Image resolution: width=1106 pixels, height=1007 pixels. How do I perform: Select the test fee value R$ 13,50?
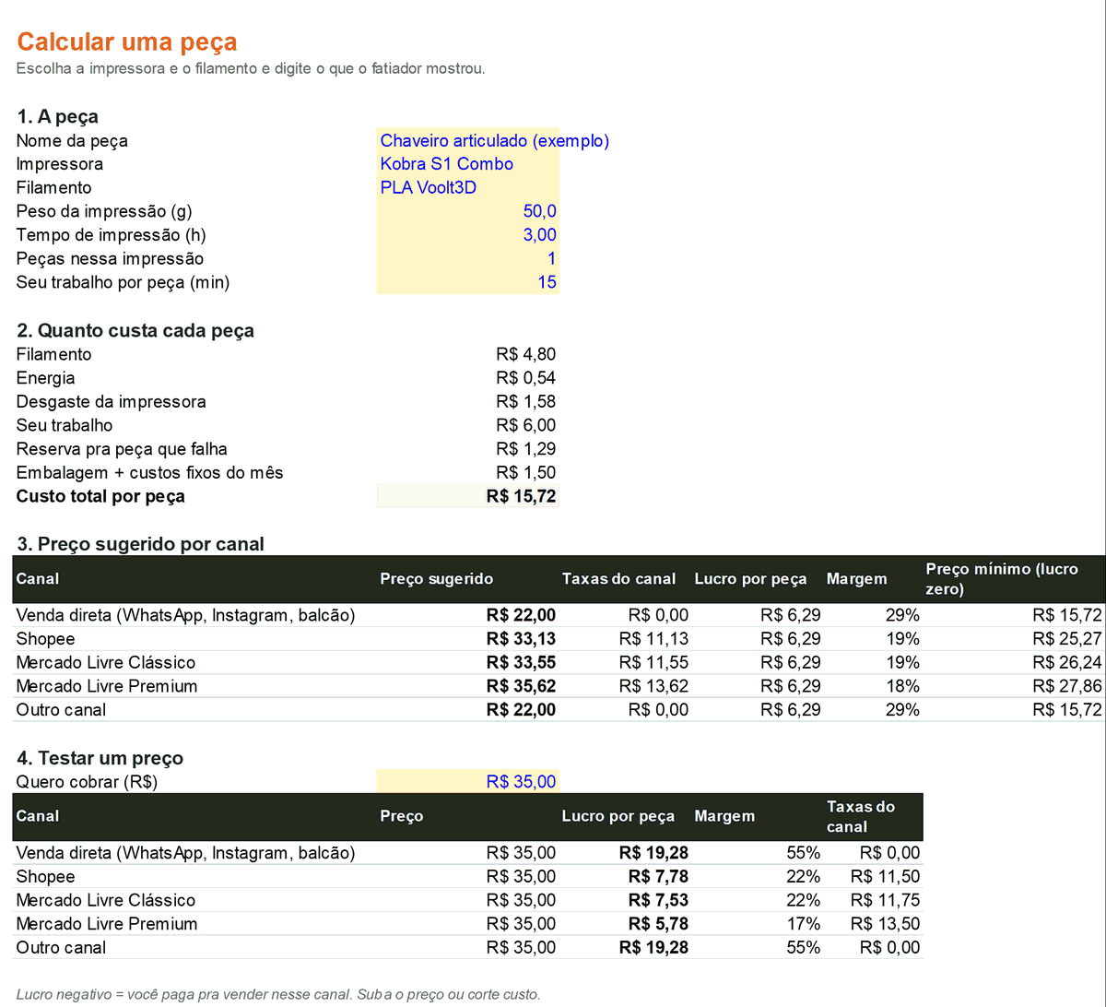(x=886, y=924)
